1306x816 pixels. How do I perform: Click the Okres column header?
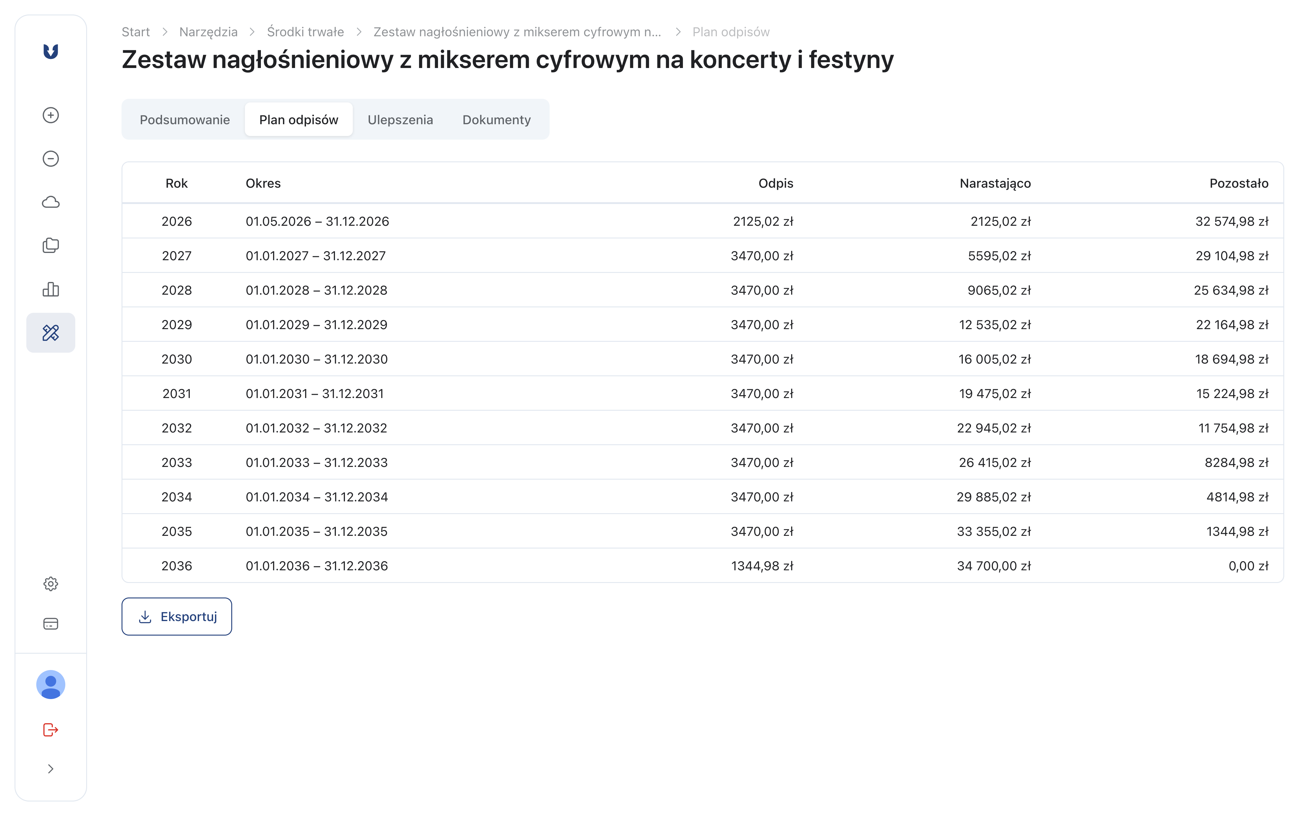263,183
